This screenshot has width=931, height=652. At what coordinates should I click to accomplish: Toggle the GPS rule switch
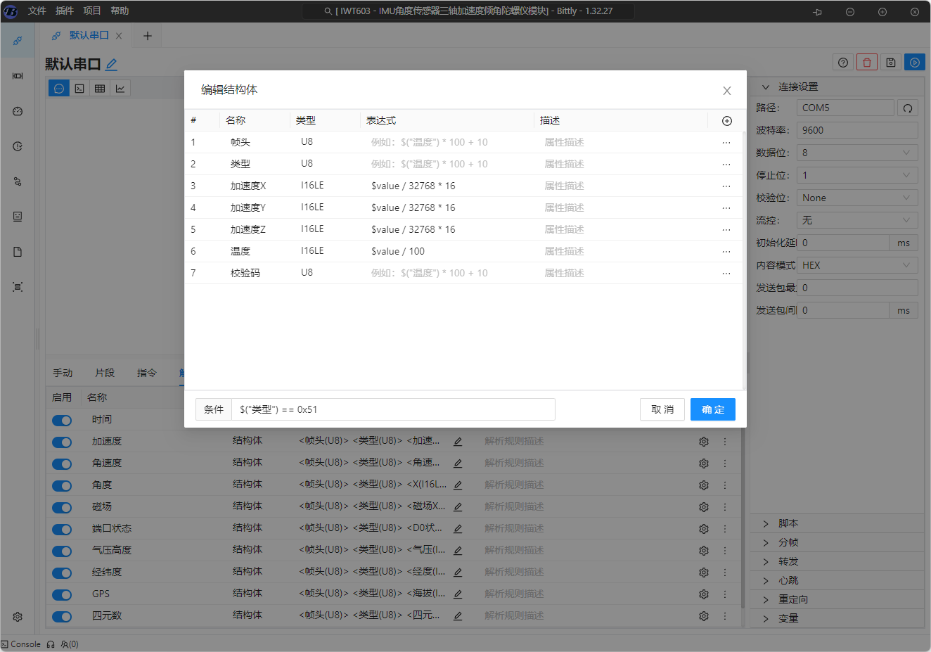(62, 595)
